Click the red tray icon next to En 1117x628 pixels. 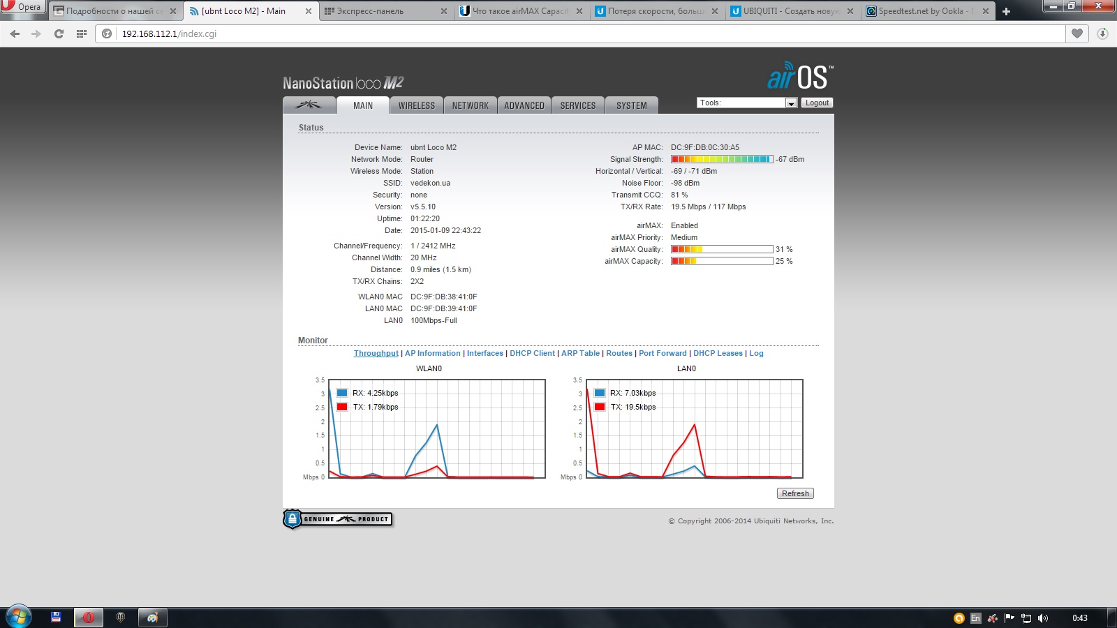pos(992,618)
